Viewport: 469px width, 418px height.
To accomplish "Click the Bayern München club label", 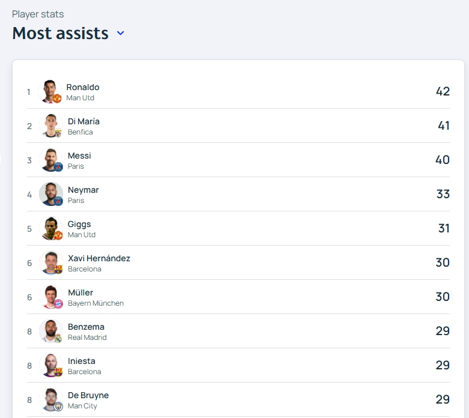I will click(x=95, y=303).
